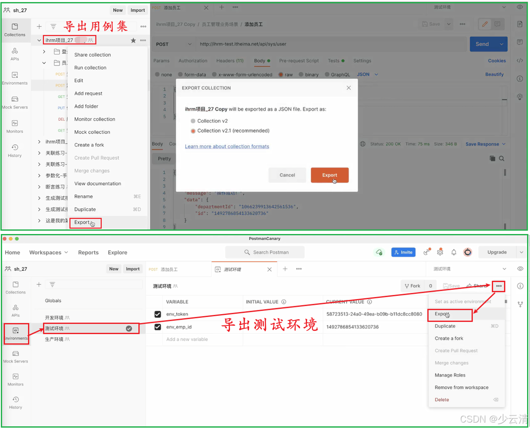530x428 pixels.
Task: Click Cancel in Export Collection dialog
Action: pos(287,175)
